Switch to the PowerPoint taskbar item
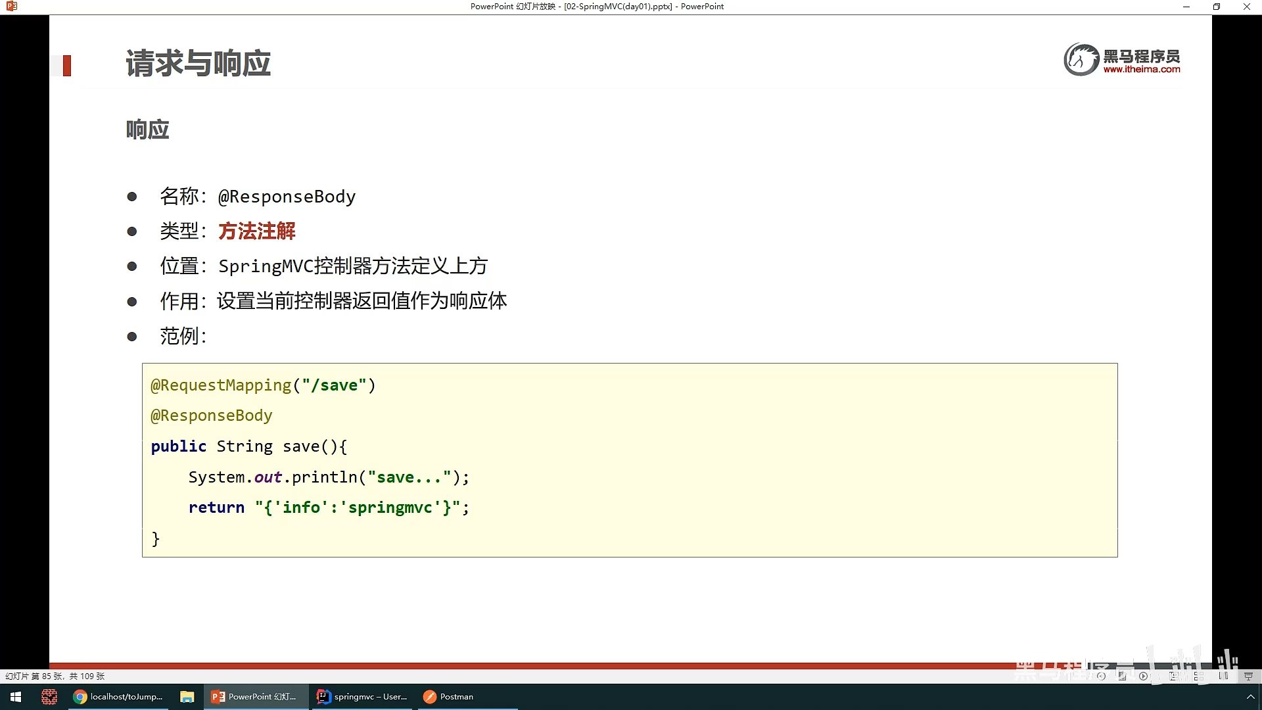Image resolution: width=1262 pixels, height=710 pixels. click(x=255, y=697)
